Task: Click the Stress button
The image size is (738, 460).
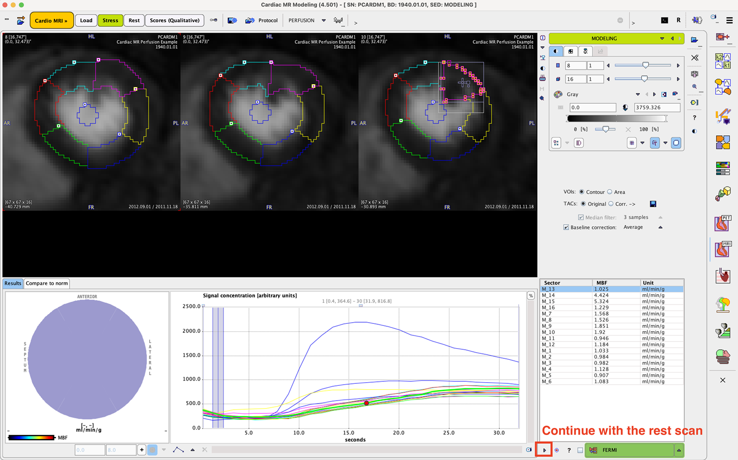Action: [x=110, y=20]
